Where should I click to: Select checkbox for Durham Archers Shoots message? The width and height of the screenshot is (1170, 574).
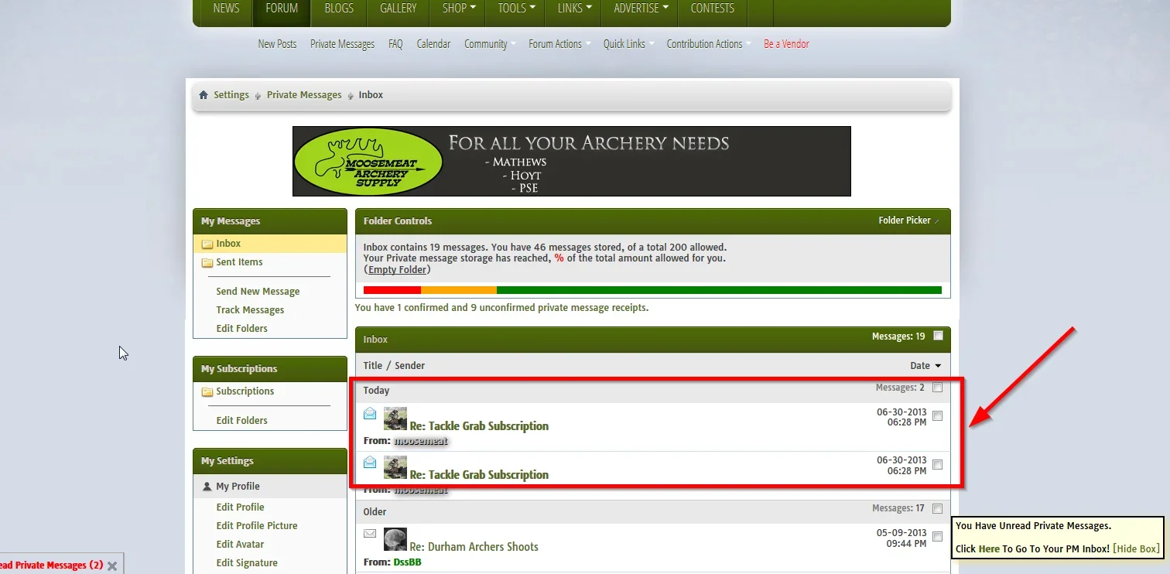[x=937, y=536]
